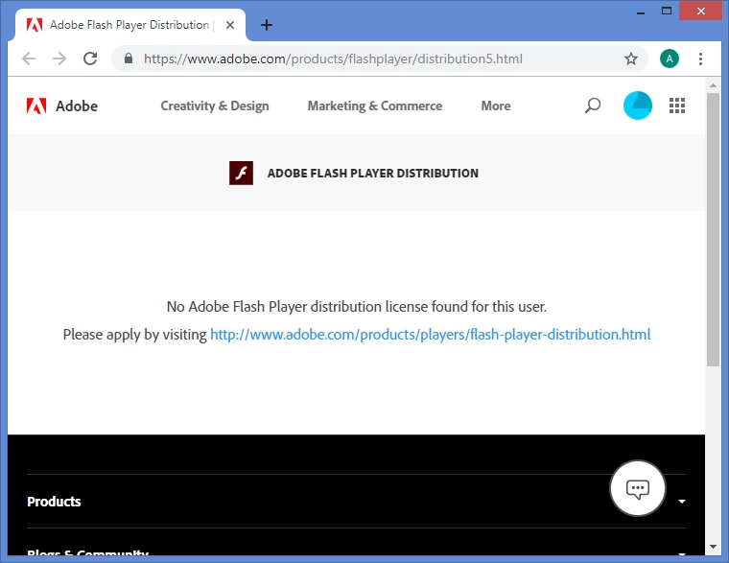This screenshot has height=563, width=729.
Task: Open the Adobe account profile circle
Action: pyautogui.click(x=638, y=106)
